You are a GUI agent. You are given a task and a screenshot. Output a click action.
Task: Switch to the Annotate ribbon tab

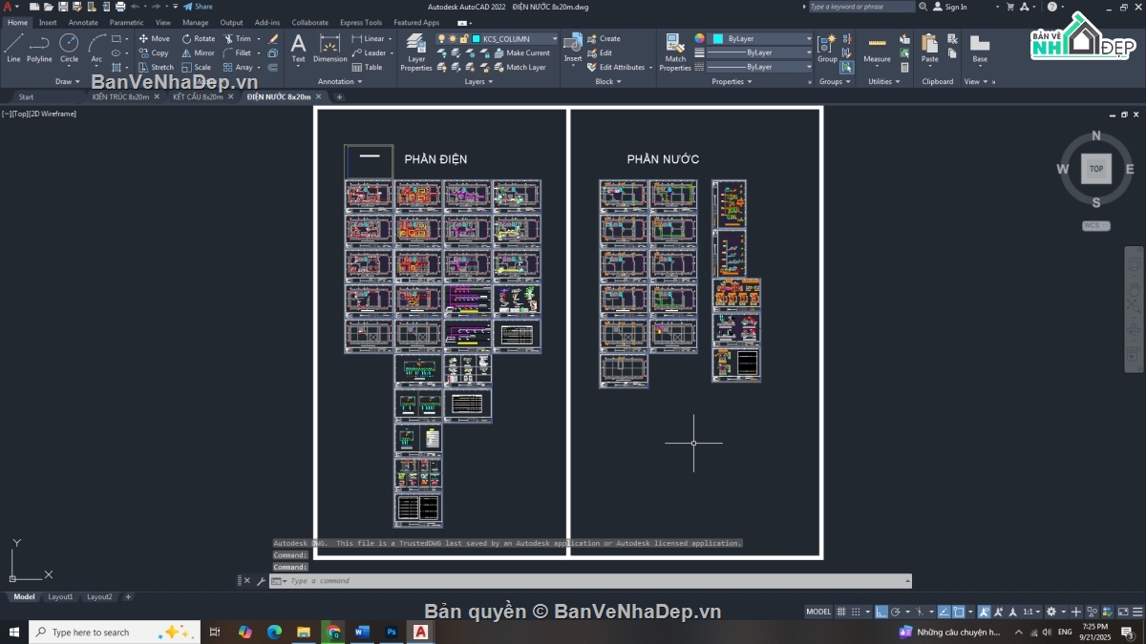[83, 22]
